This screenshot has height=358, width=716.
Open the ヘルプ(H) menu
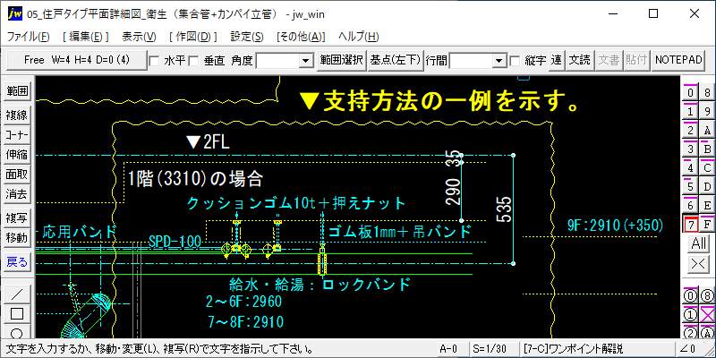coord(359,37)
